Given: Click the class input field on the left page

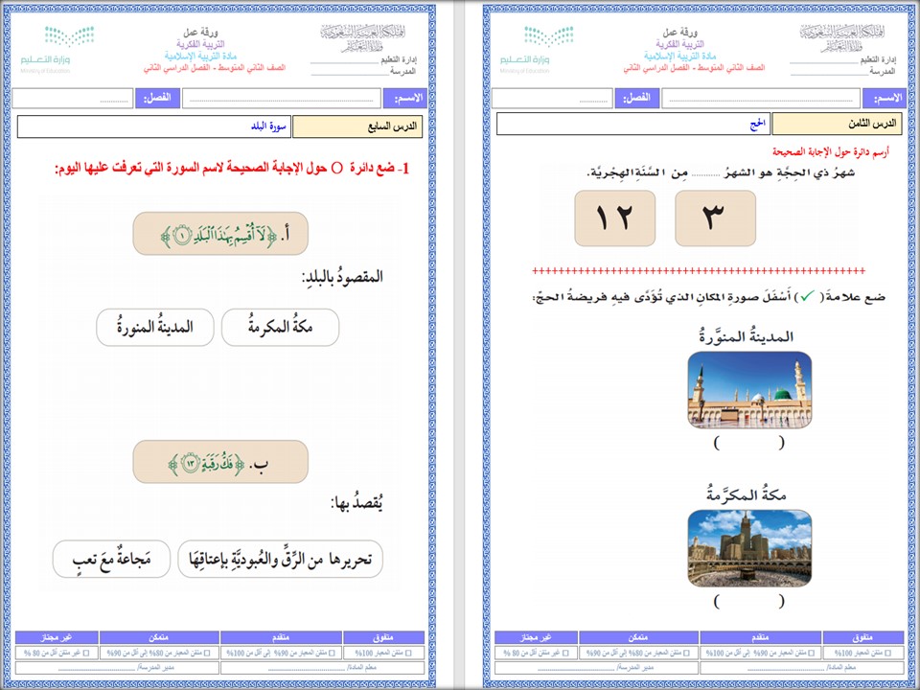Looking at the screenshot, I should [73, 99].
